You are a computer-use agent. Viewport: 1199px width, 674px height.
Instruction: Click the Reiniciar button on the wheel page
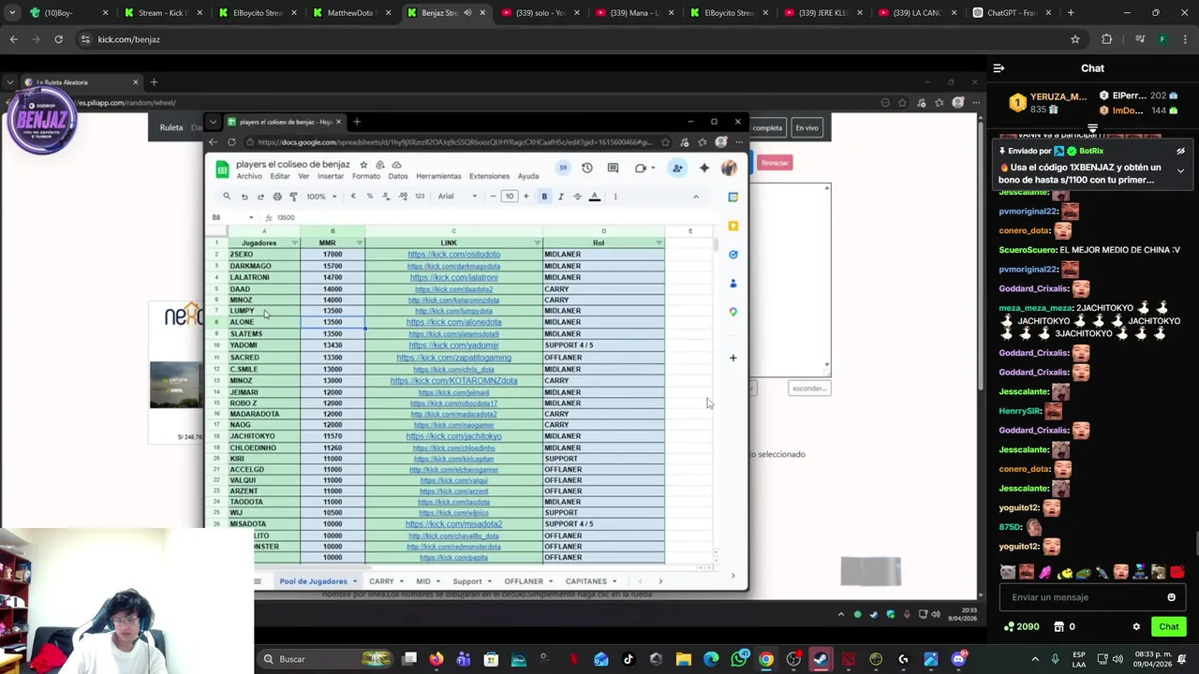point(775,163)
